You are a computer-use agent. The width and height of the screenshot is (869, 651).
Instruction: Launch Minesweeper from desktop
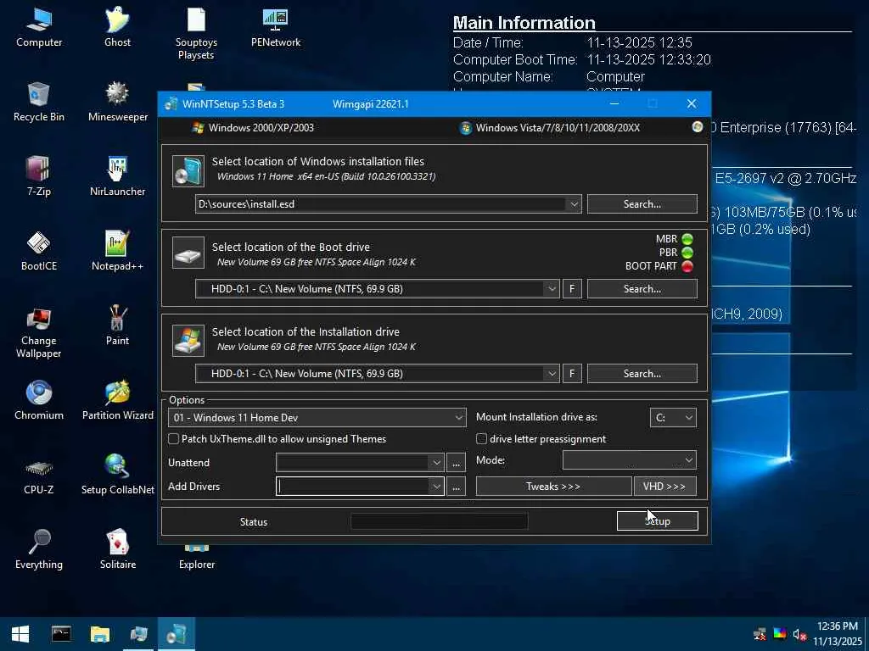[x=117, y=103]
